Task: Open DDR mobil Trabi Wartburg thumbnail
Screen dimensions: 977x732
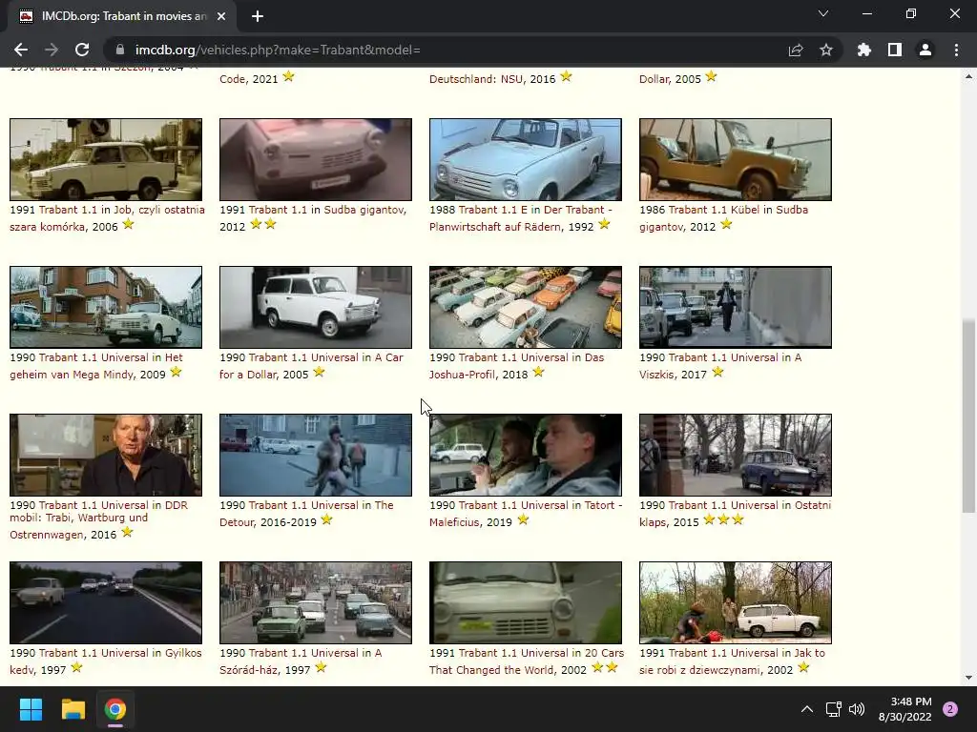Action: coord(106,455)
